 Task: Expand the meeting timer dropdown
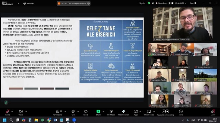click(186, 3)
